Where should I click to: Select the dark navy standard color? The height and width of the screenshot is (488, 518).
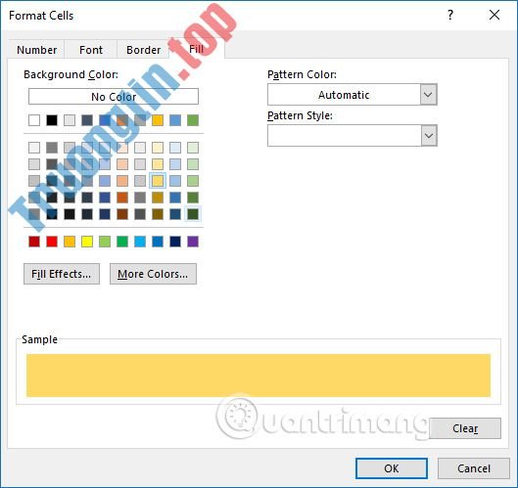175,242
